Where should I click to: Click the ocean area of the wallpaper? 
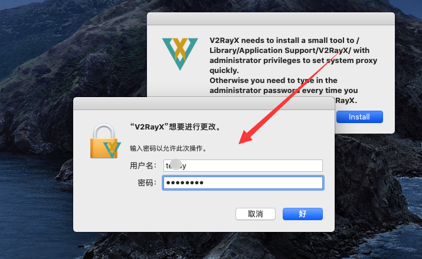[x=32, y=201]
